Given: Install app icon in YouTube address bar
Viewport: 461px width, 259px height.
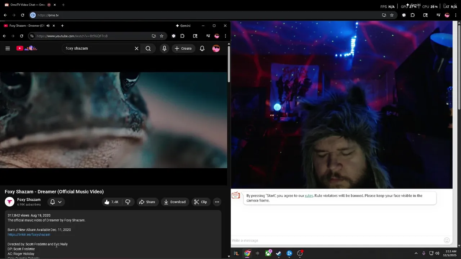Looking at the screenshot, I should [x=154, y=36].
